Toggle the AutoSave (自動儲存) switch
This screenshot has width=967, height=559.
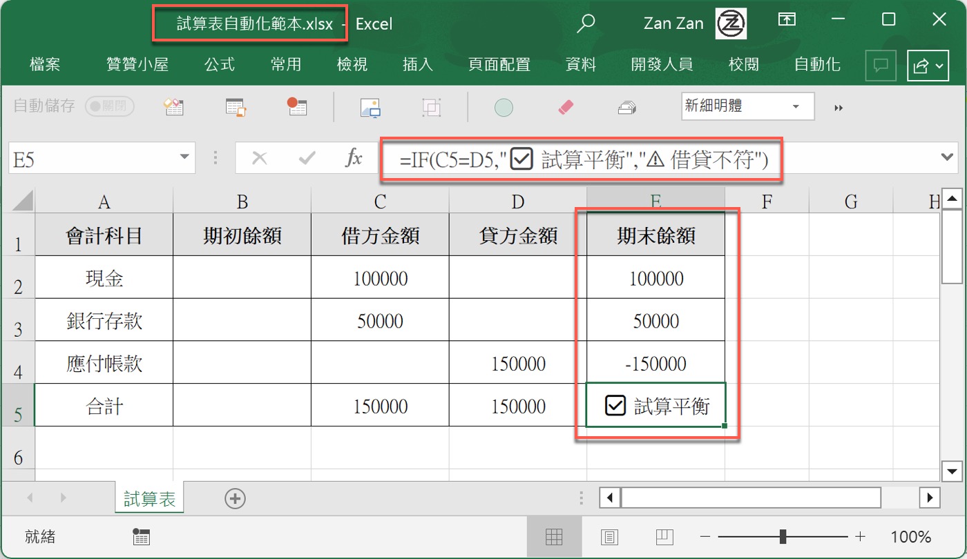[x=109, y=106]
